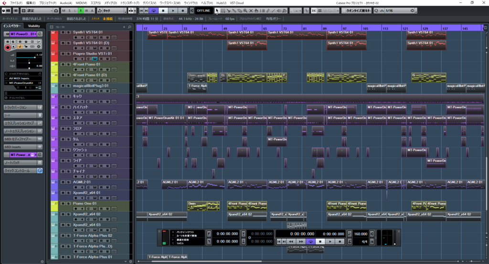This screenshot has height=264, width=489.
Task: Select the Color paint bucket tool
Action: coord(285,10)
